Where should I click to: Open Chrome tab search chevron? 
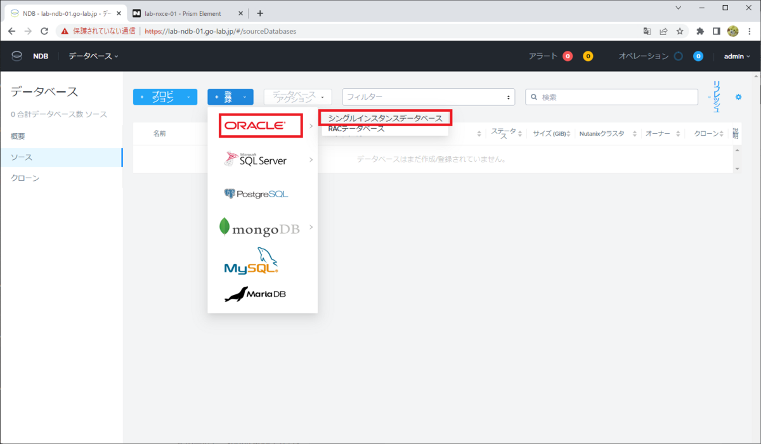[678, 8]
